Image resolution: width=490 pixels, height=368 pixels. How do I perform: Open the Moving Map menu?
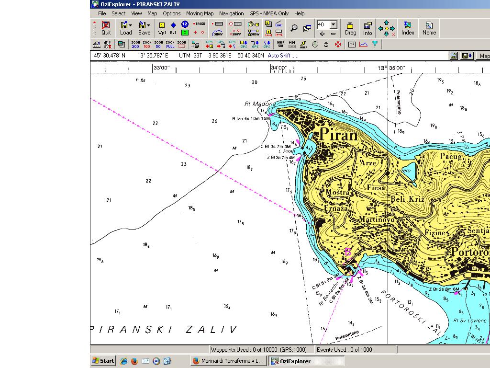(x=200, y=13)
